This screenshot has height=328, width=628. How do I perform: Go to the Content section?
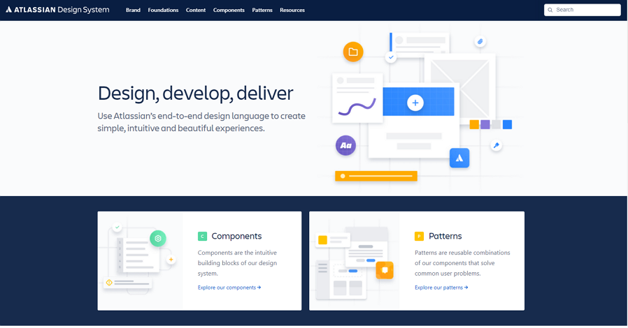(195, 10)
